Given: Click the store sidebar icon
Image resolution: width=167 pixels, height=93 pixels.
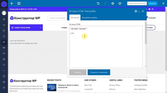Looking at the screenshot, I should coord(4,82).
